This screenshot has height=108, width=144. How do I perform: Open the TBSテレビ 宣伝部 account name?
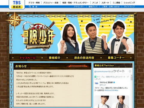click(x=106, y=82)
